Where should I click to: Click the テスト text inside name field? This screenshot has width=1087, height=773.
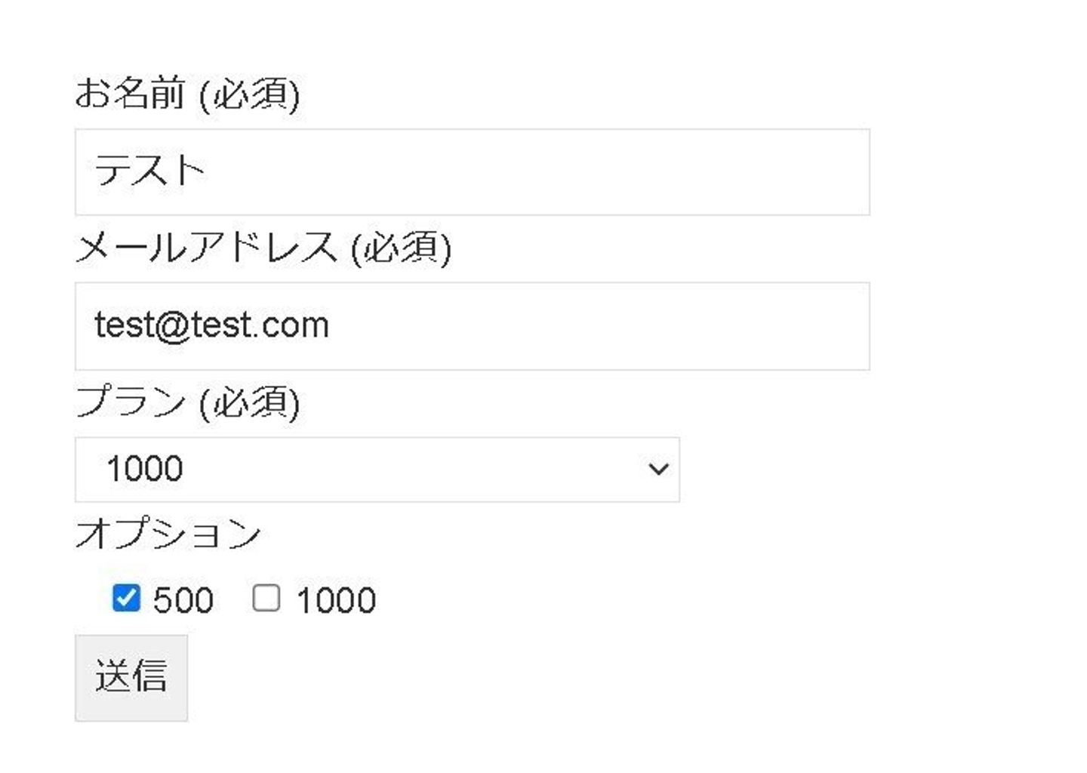149,171
